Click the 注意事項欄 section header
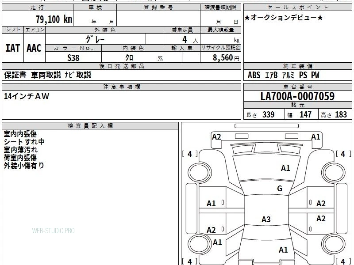 coord(121,87)
